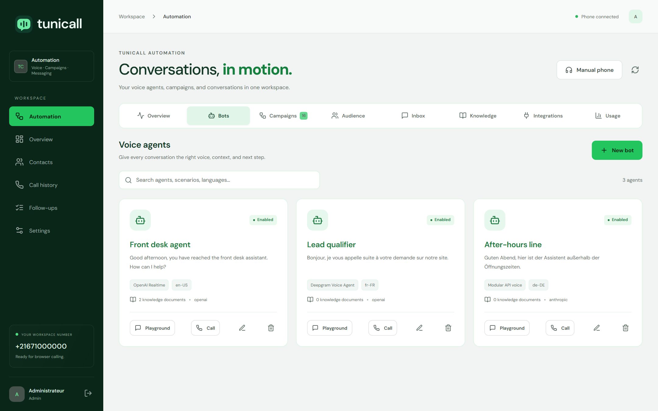Click the search magnifier icon in agents field
658x411 pixels.
[x=128, y=180]
